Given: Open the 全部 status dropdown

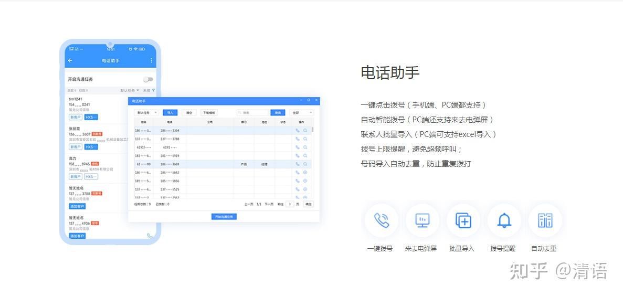Looking at the screenshot, I should (301, 113).
